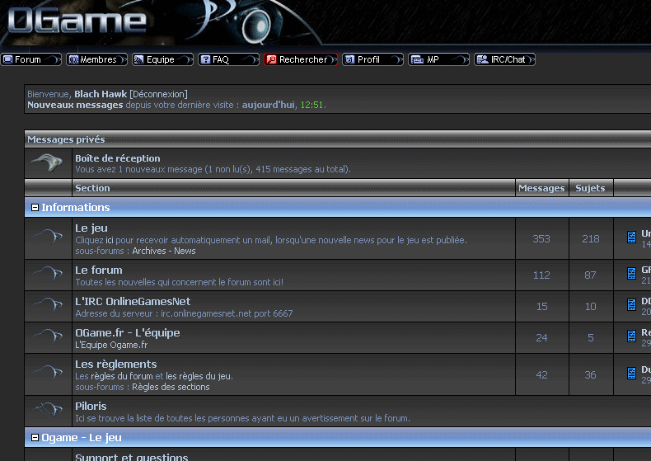Open Support et questions forum
The image size is (651, 461).
point(132,457)
